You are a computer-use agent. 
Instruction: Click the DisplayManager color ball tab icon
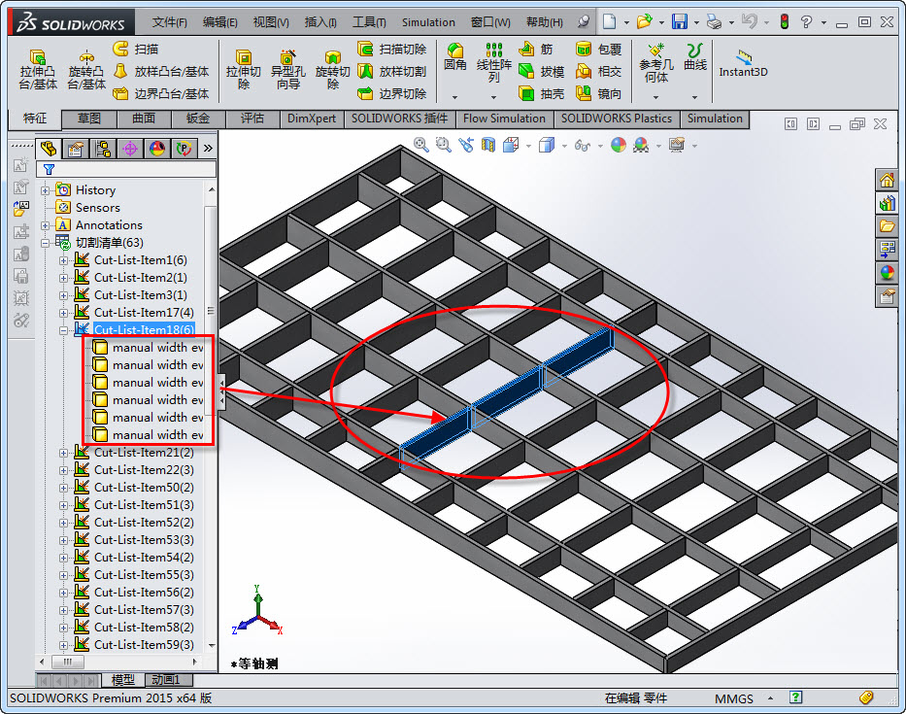(157, 149)
